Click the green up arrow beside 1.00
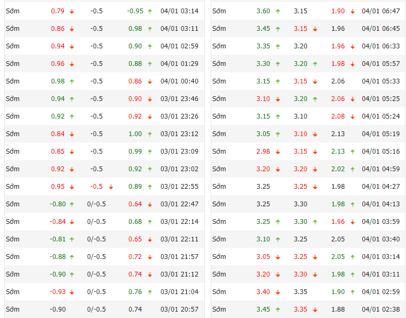This screenshot has height=318, width=406. pos(150,134)
